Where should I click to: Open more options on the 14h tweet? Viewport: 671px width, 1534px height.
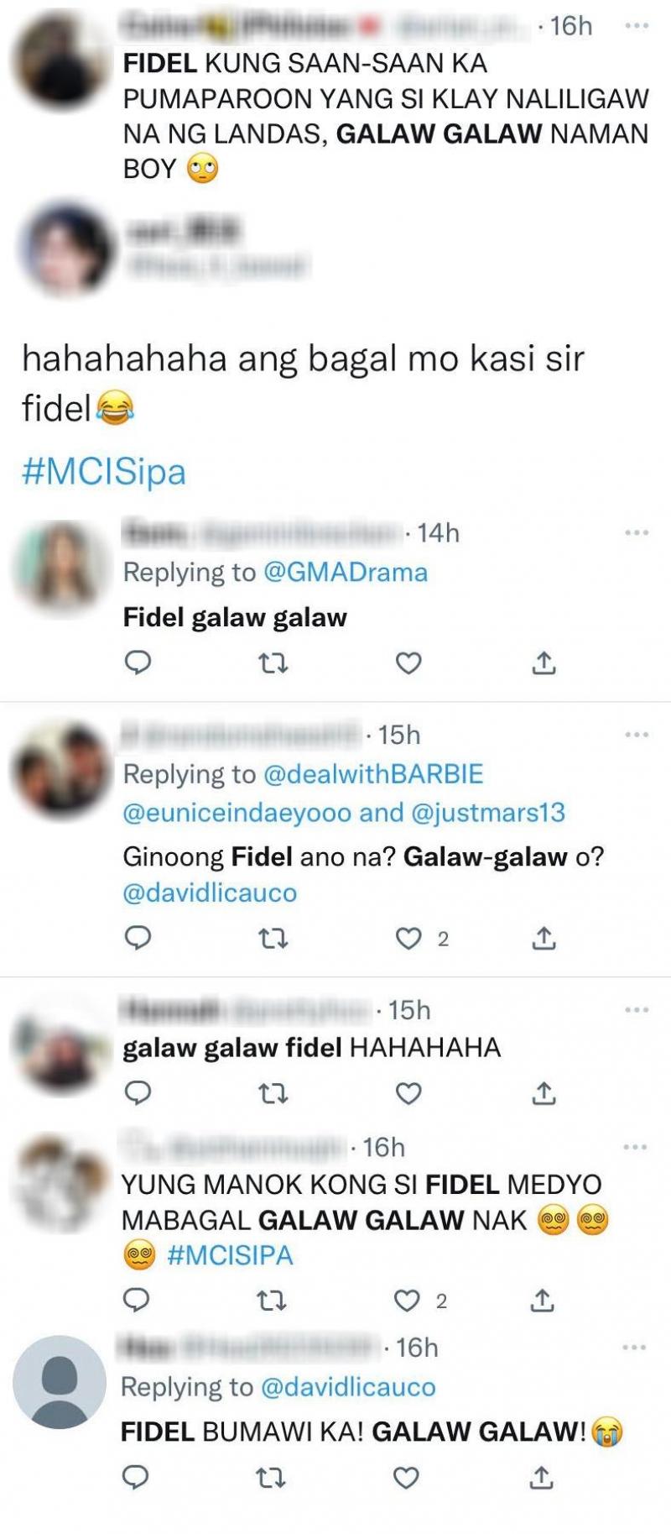coord(637,532)
